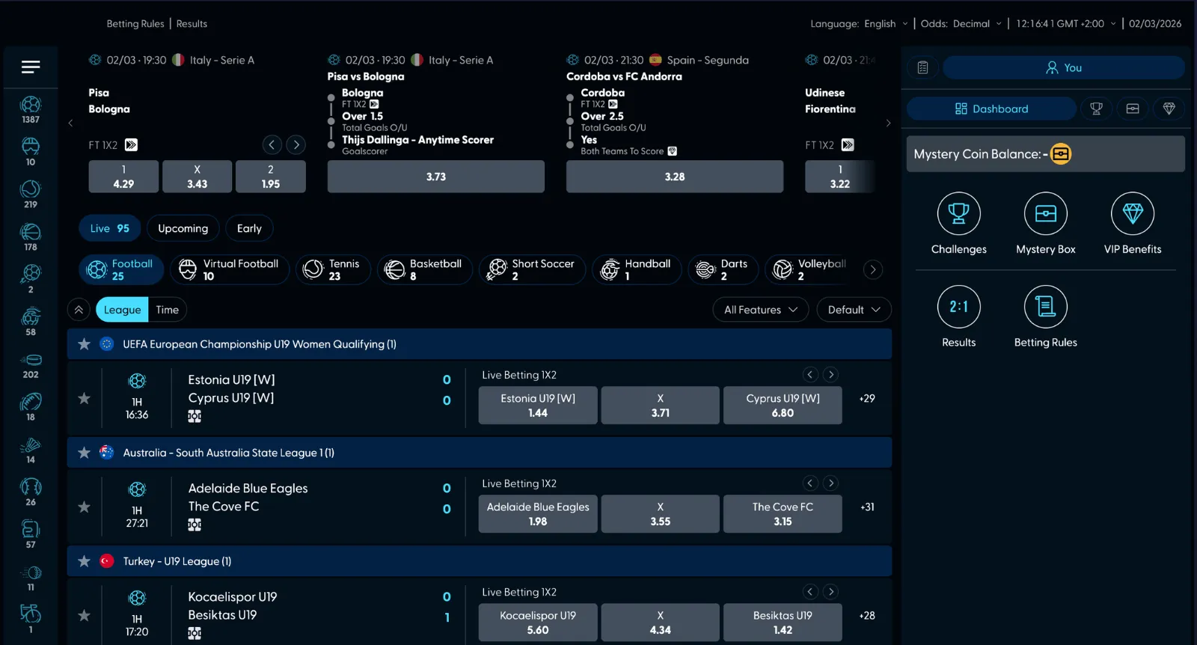Open the Betting Rules document icon
The width and height of the screenshot is (1197, 645).
point(1045,307)
